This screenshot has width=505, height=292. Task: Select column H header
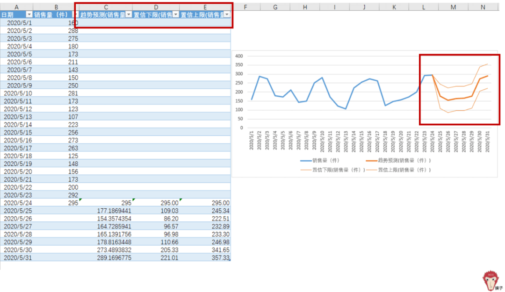pyautogui.click(x=305, y=7)
